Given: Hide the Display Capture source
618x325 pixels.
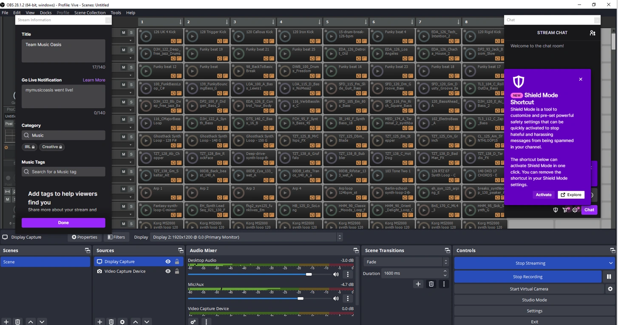Looking at the screenshot, I should (x=168, y=262).
